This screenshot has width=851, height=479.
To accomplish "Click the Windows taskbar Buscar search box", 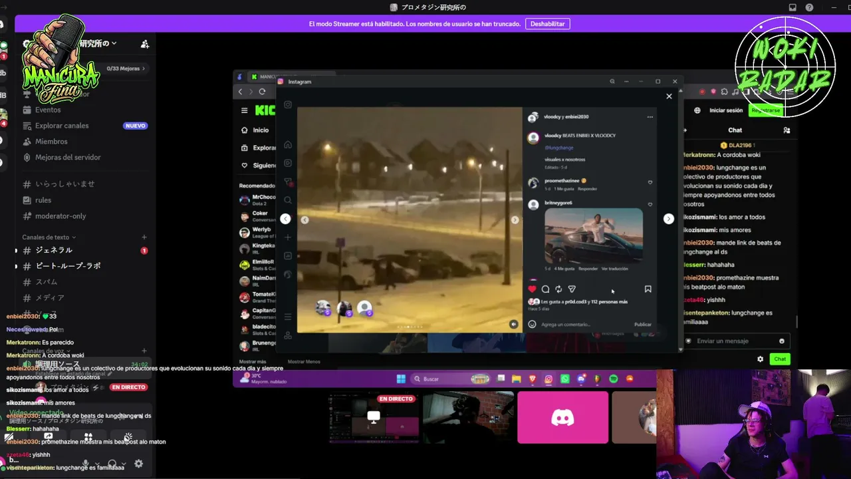I will pos(451,379).
